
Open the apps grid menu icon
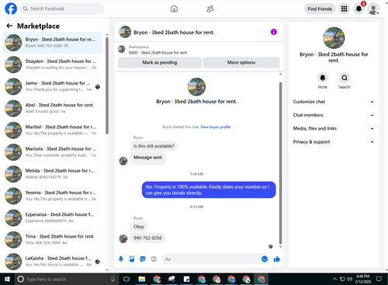tap(344, 9)
